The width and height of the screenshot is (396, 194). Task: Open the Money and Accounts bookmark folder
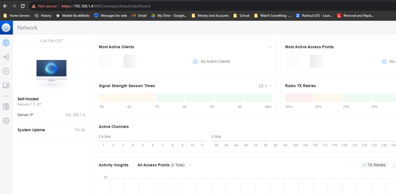pyautogui.click(x=210, y=16)
